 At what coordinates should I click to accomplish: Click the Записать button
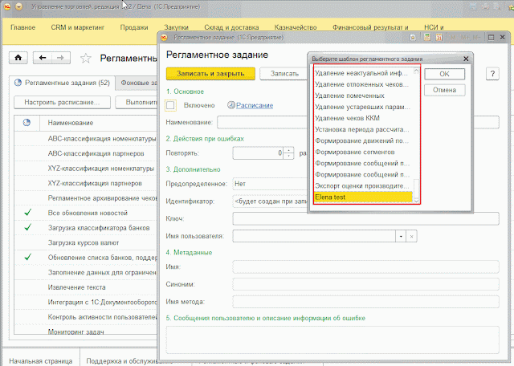[x=284, y=74]
